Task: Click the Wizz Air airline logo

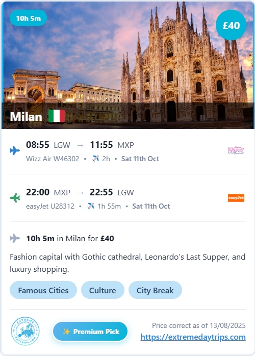Action: pos(236,150)
